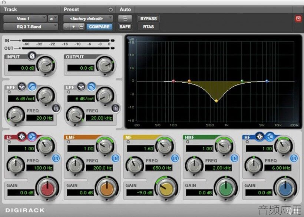Viewport: 304px width, 217px height.
Task: Select the LPF notch filter type icon
Action: click(81, 87)
